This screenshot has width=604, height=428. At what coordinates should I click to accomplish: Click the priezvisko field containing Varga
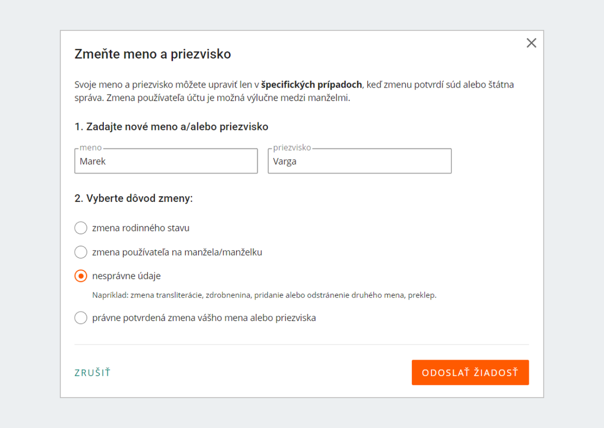pos(359,161)
